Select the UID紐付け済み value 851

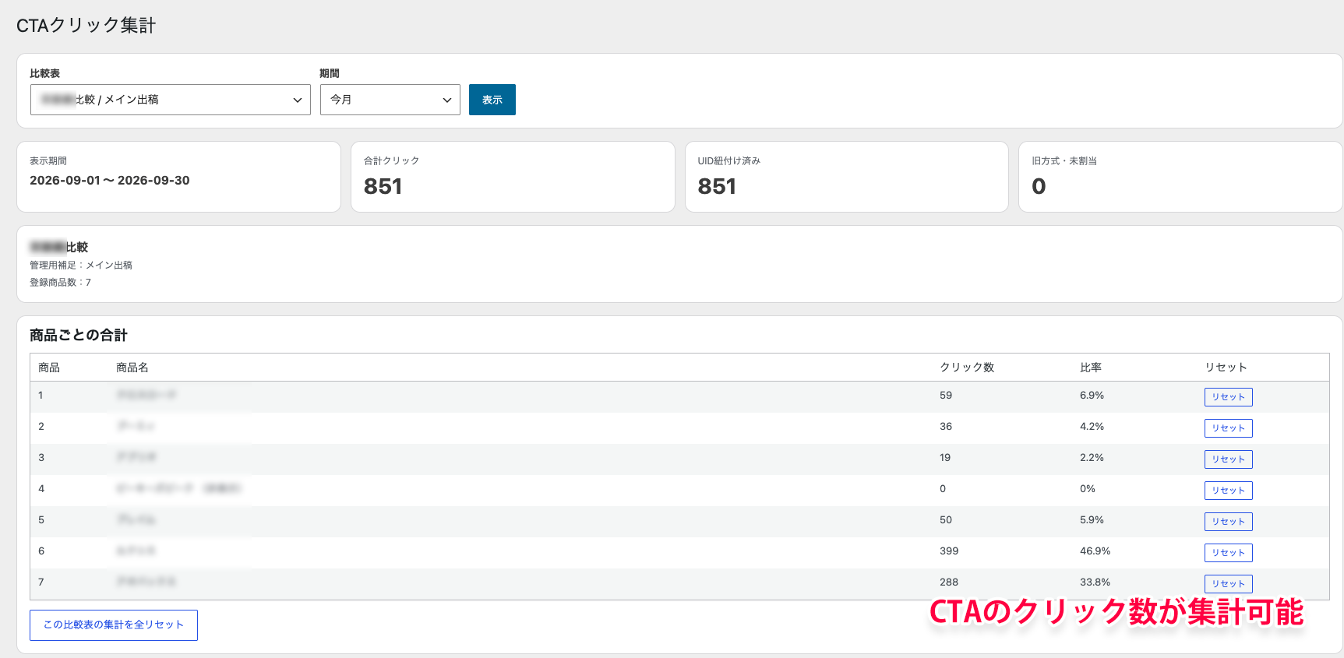click(717, 187)
